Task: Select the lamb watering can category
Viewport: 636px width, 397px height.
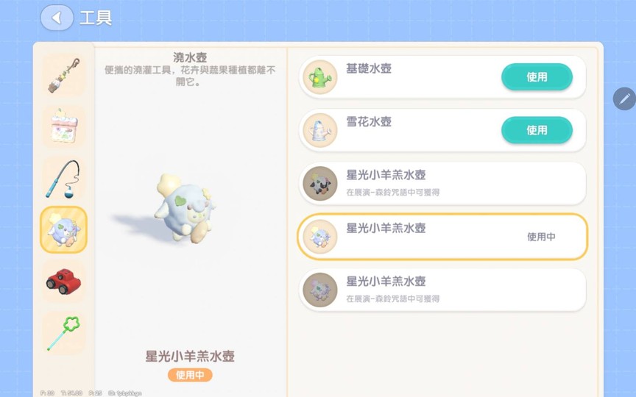Action: (64, 229)
